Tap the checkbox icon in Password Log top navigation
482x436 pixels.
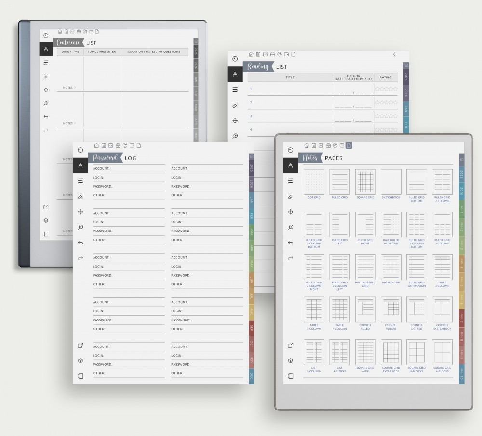(x=110, y=145)
